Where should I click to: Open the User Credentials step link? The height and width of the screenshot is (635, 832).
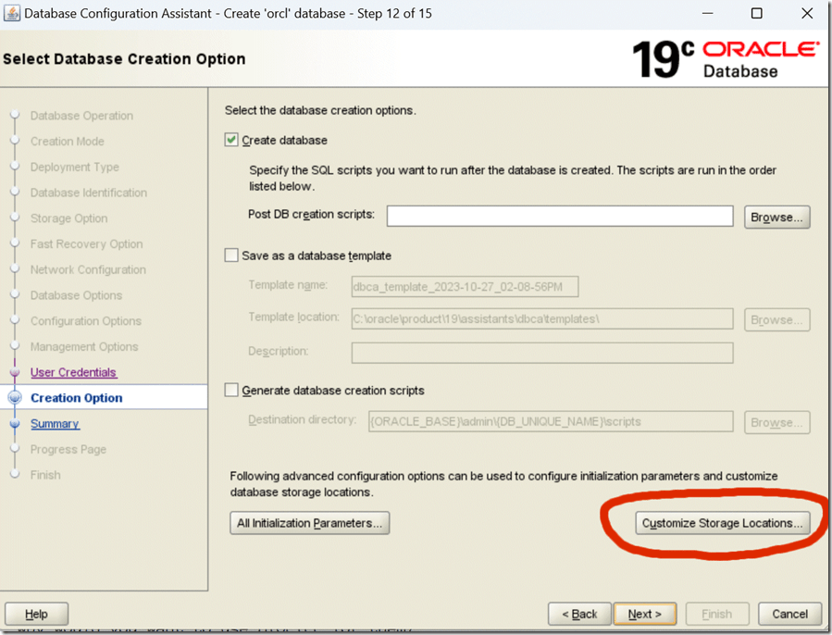click(73, 372)
